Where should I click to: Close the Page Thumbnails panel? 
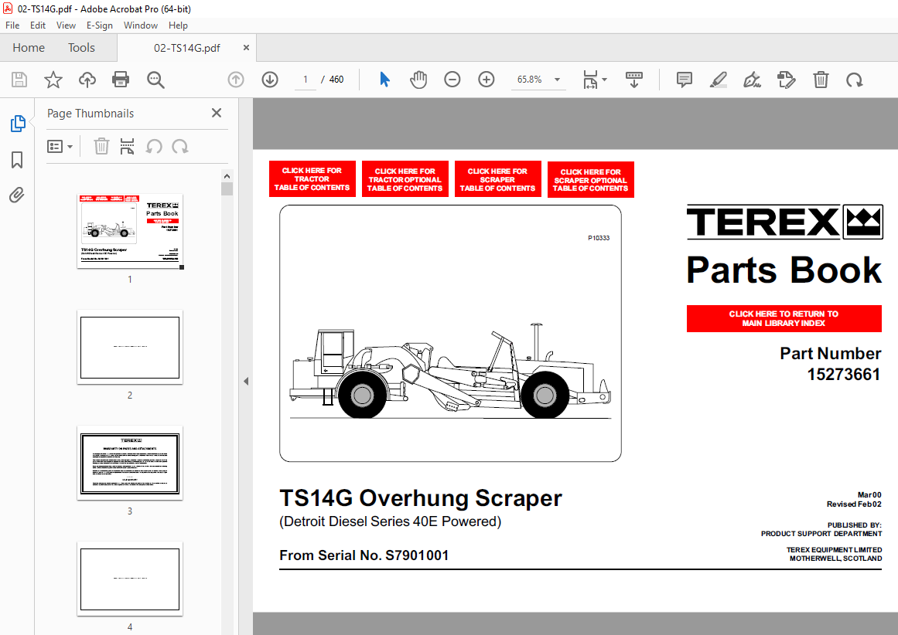pos(217,113)
